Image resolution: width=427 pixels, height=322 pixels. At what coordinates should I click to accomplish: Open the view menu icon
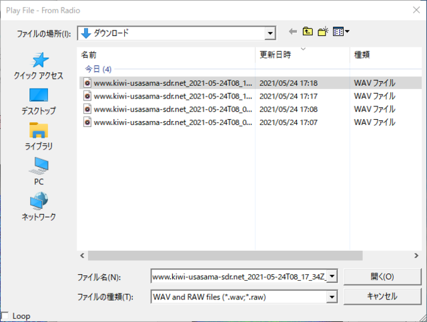[341, 31]
